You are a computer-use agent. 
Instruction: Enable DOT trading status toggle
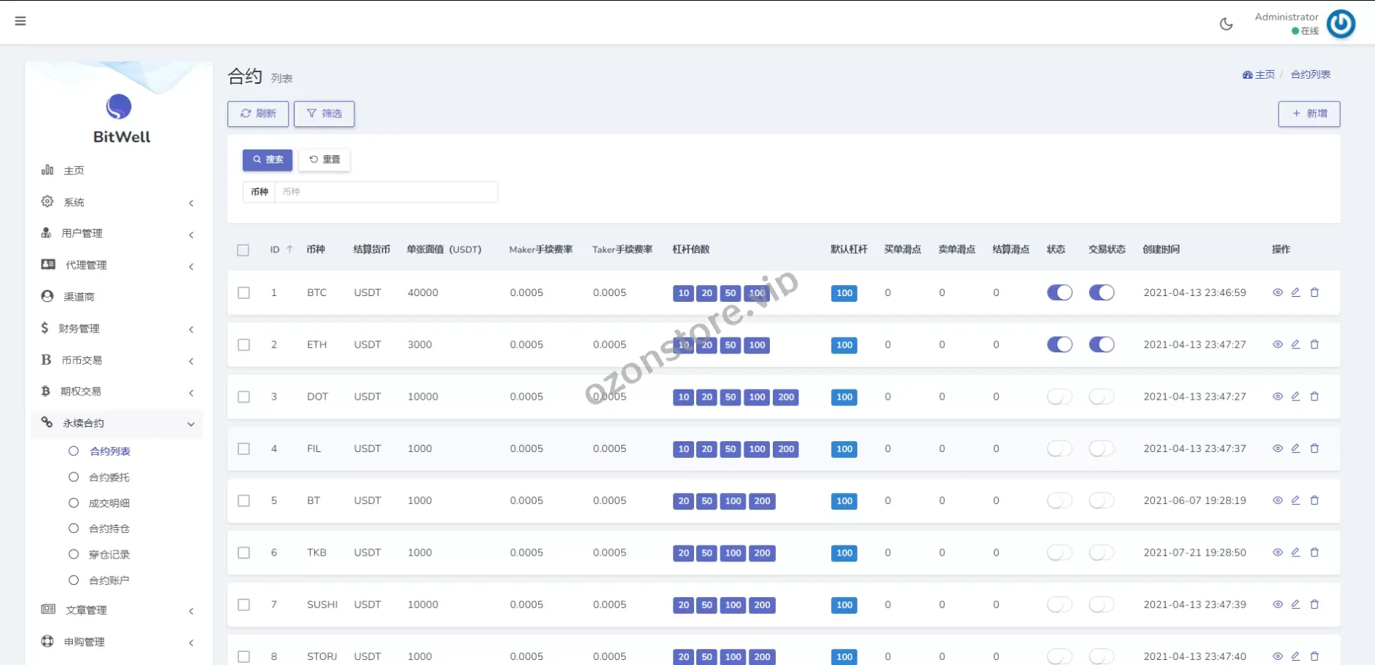coord(1101,397)
